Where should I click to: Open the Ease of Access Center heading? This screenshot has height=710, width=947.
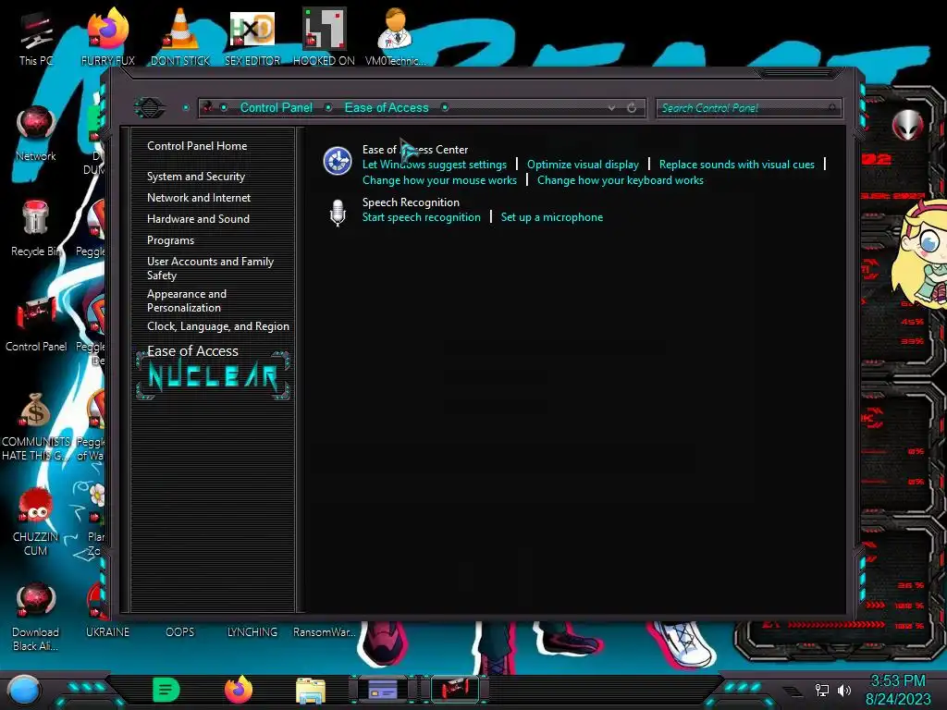(x=415, y=150)
